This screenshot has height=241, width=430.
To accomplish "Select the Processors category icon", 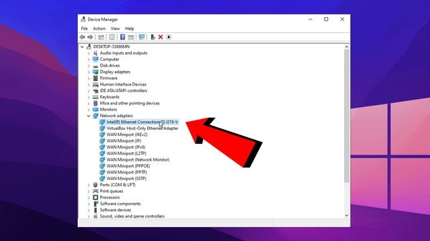I will coord(95,197).
